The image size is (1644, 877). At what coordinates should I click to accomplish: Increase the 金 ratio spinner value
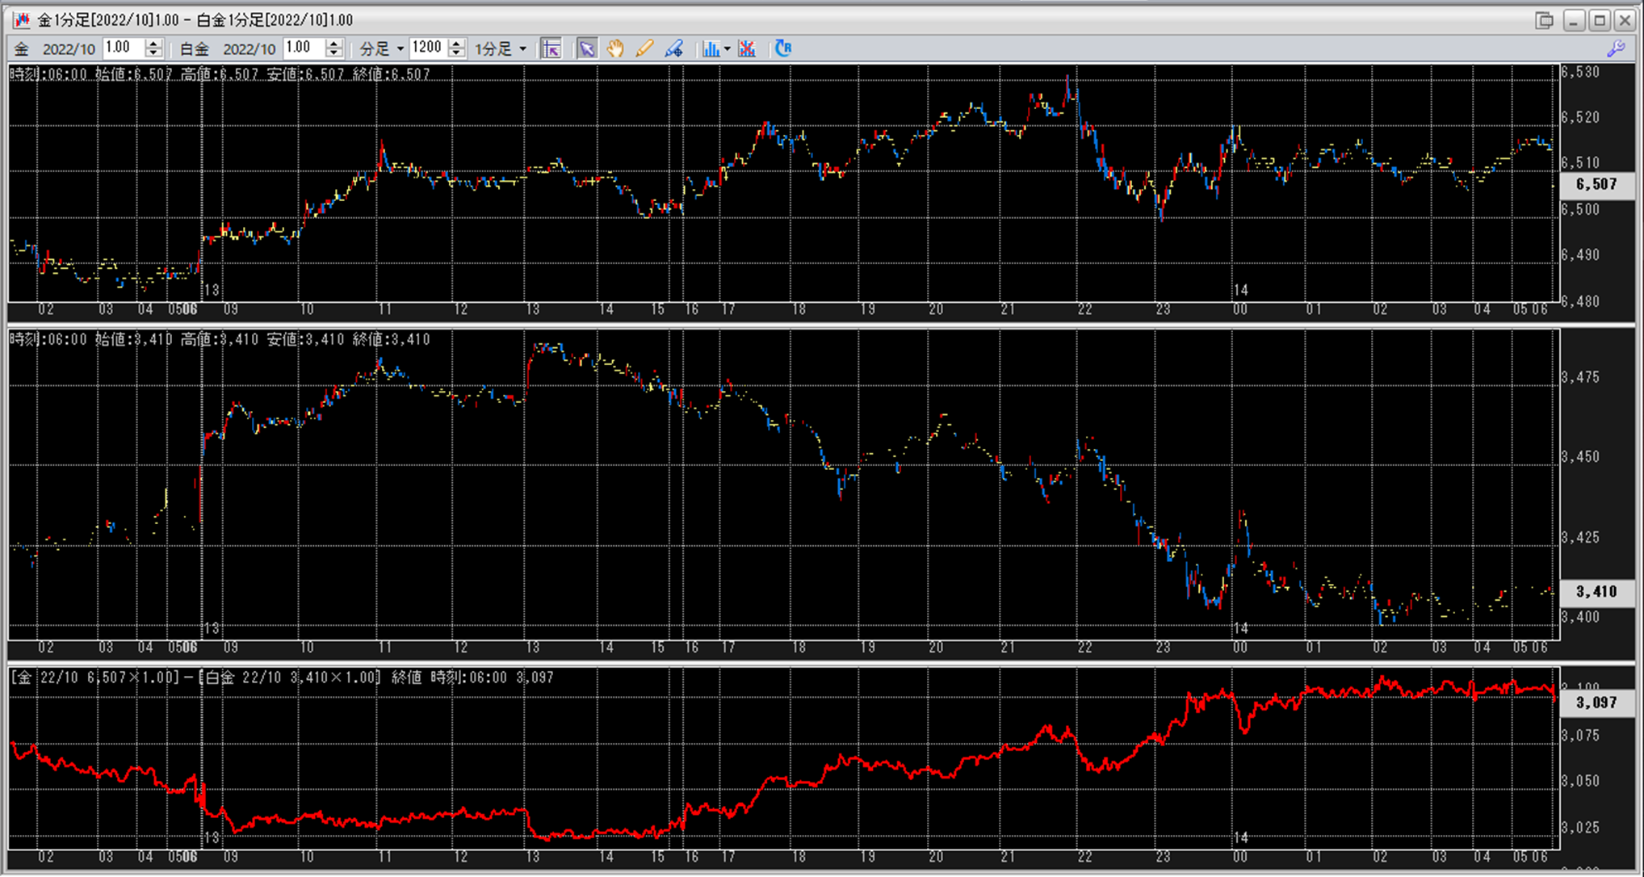(x=153, y=44)
